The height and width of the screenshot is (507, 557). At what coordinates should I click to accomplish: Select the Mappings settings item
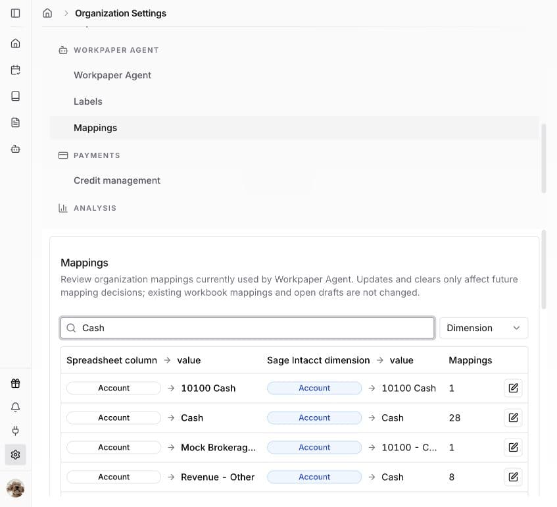tap(294, 128)
